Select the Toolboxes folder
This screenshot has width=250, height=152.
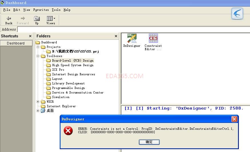coord(54,56)
